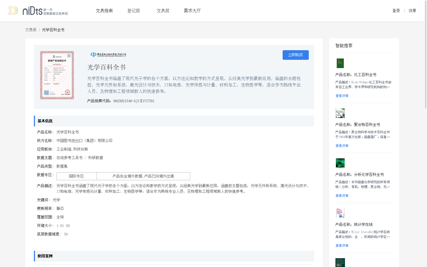427x267 pixels.
Task: Open 统计学在线 book cover thumbnail
Action: click(340, 213)
